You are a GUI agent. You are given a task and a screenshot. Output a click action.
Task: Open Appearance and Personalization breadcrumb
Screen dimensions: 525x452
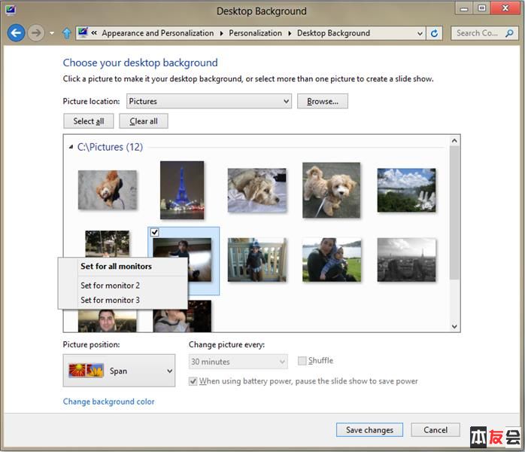[x=157, y=33]
